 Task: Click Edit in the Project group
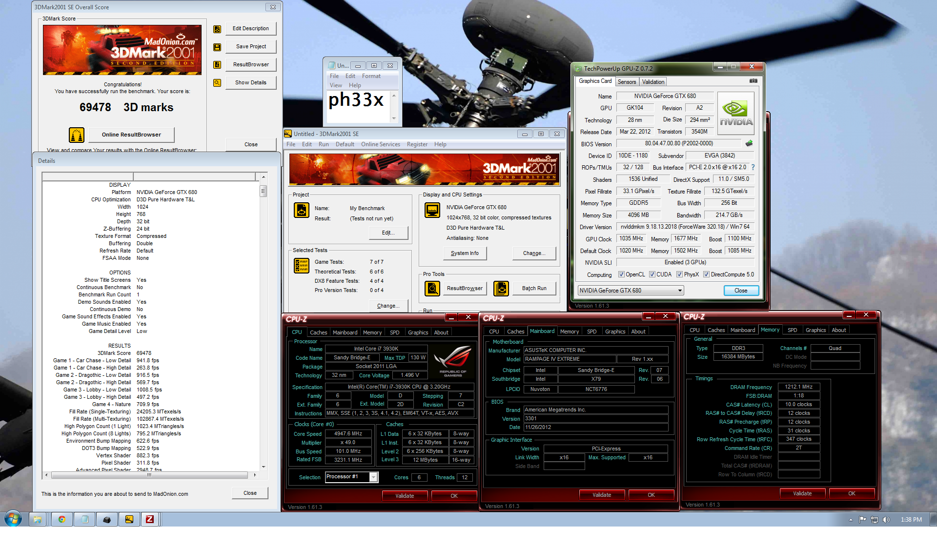388,233
